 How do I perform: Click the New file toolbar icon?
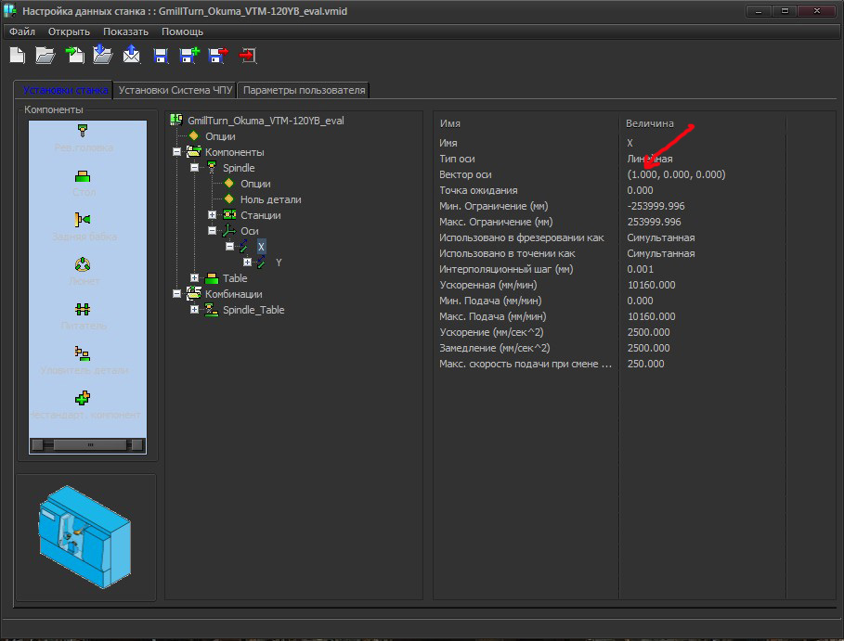[x=17, y=56]
